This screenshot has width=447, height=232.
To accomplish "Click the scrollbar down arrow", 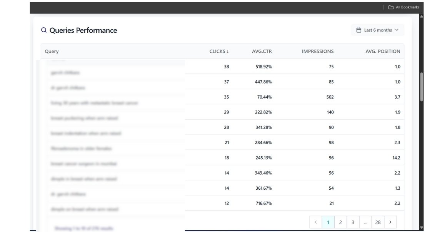I will [x=421, y=227].
